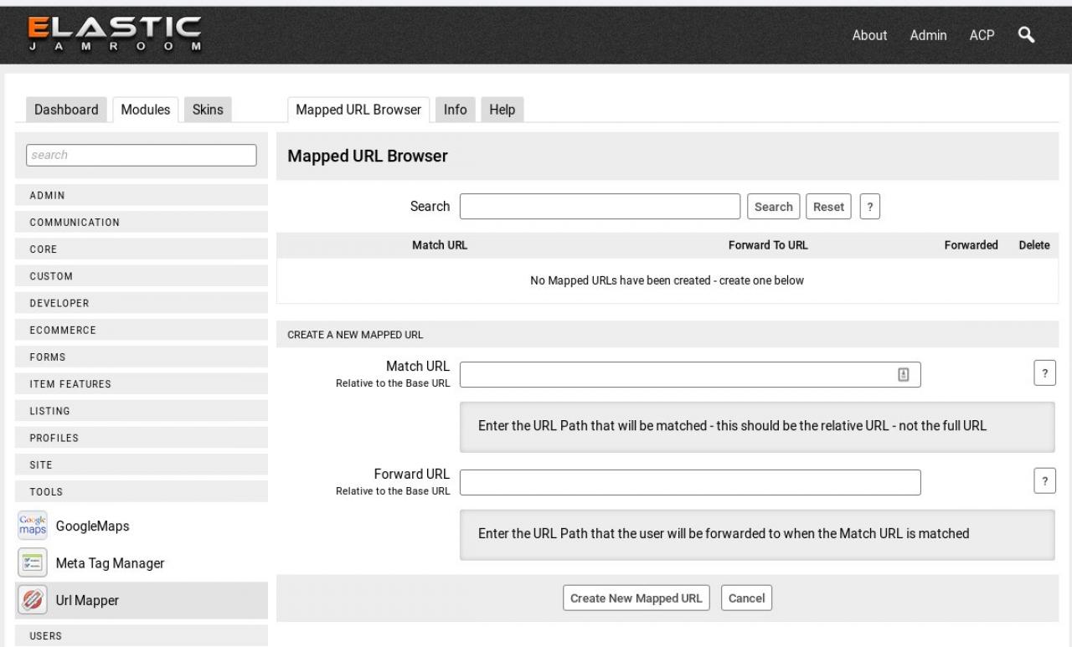Switch to the Dashboard tab
The width and height of the screenshot is (1072, 647).
(66, 110)
